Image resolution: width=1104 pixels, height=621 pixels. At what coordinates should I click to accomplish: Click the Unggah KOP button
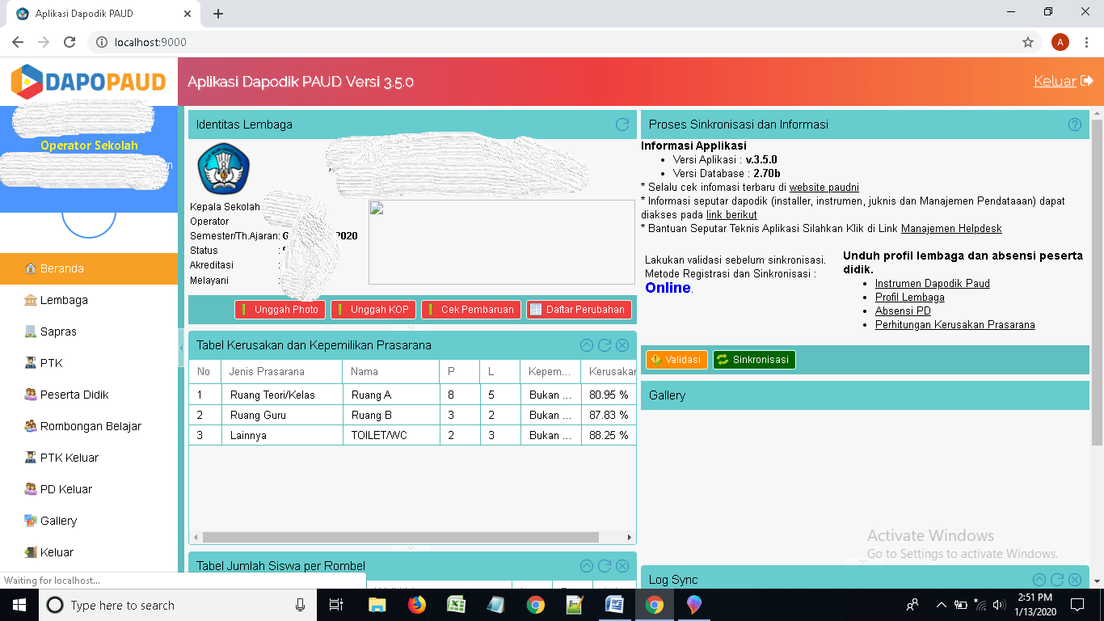click(x=373, y=310)
